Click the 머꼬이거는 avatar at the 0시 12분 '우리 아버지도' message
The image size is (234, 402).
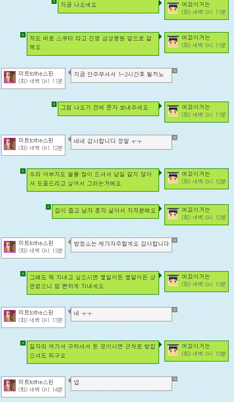173,178
